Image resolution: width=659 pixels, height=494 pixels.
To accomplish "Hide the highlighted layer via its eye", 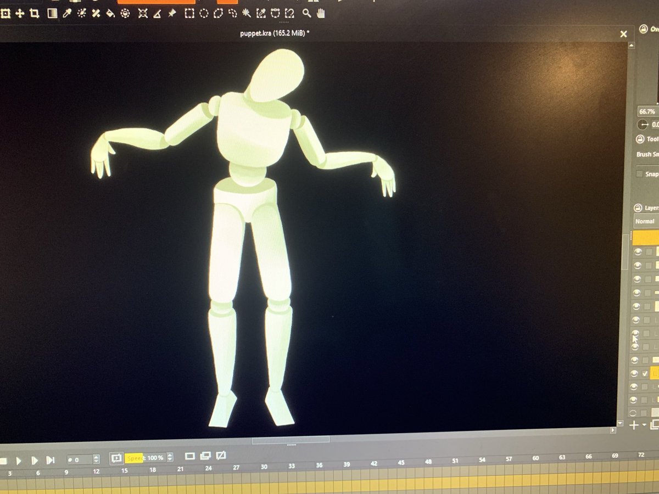I will 635,373.
